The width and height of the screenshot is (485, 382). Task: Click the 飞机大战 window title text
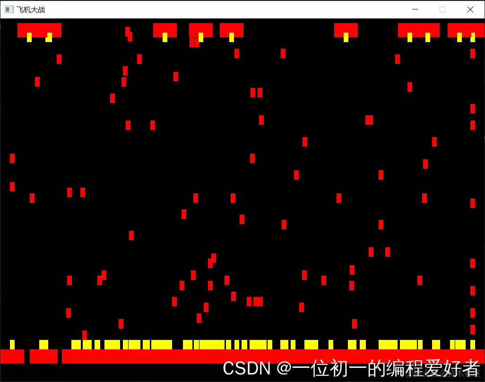pos(31,10)
